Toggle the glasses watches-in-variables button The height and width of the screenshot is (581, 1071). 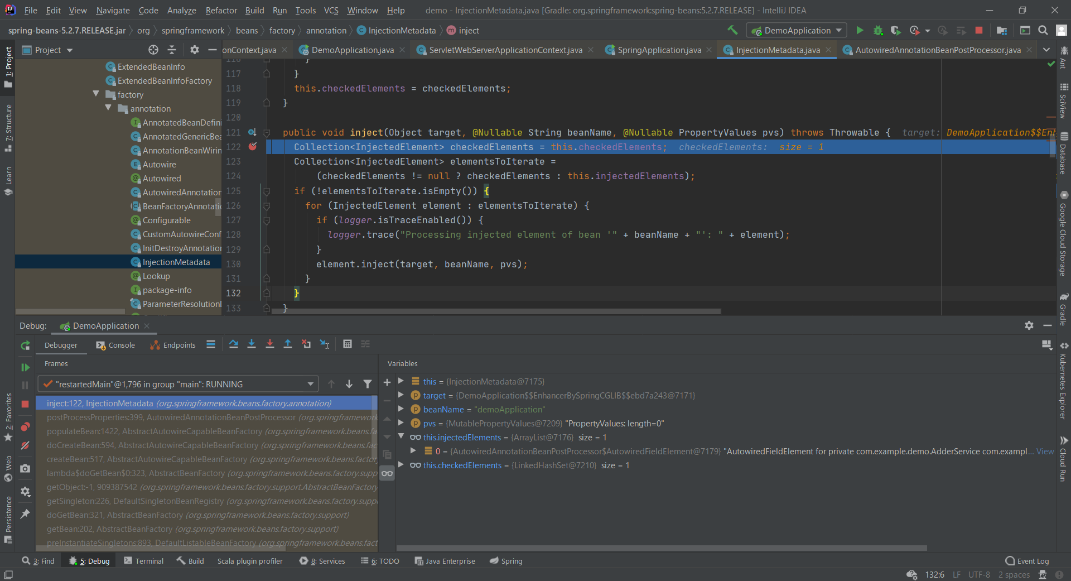[387, 473]
